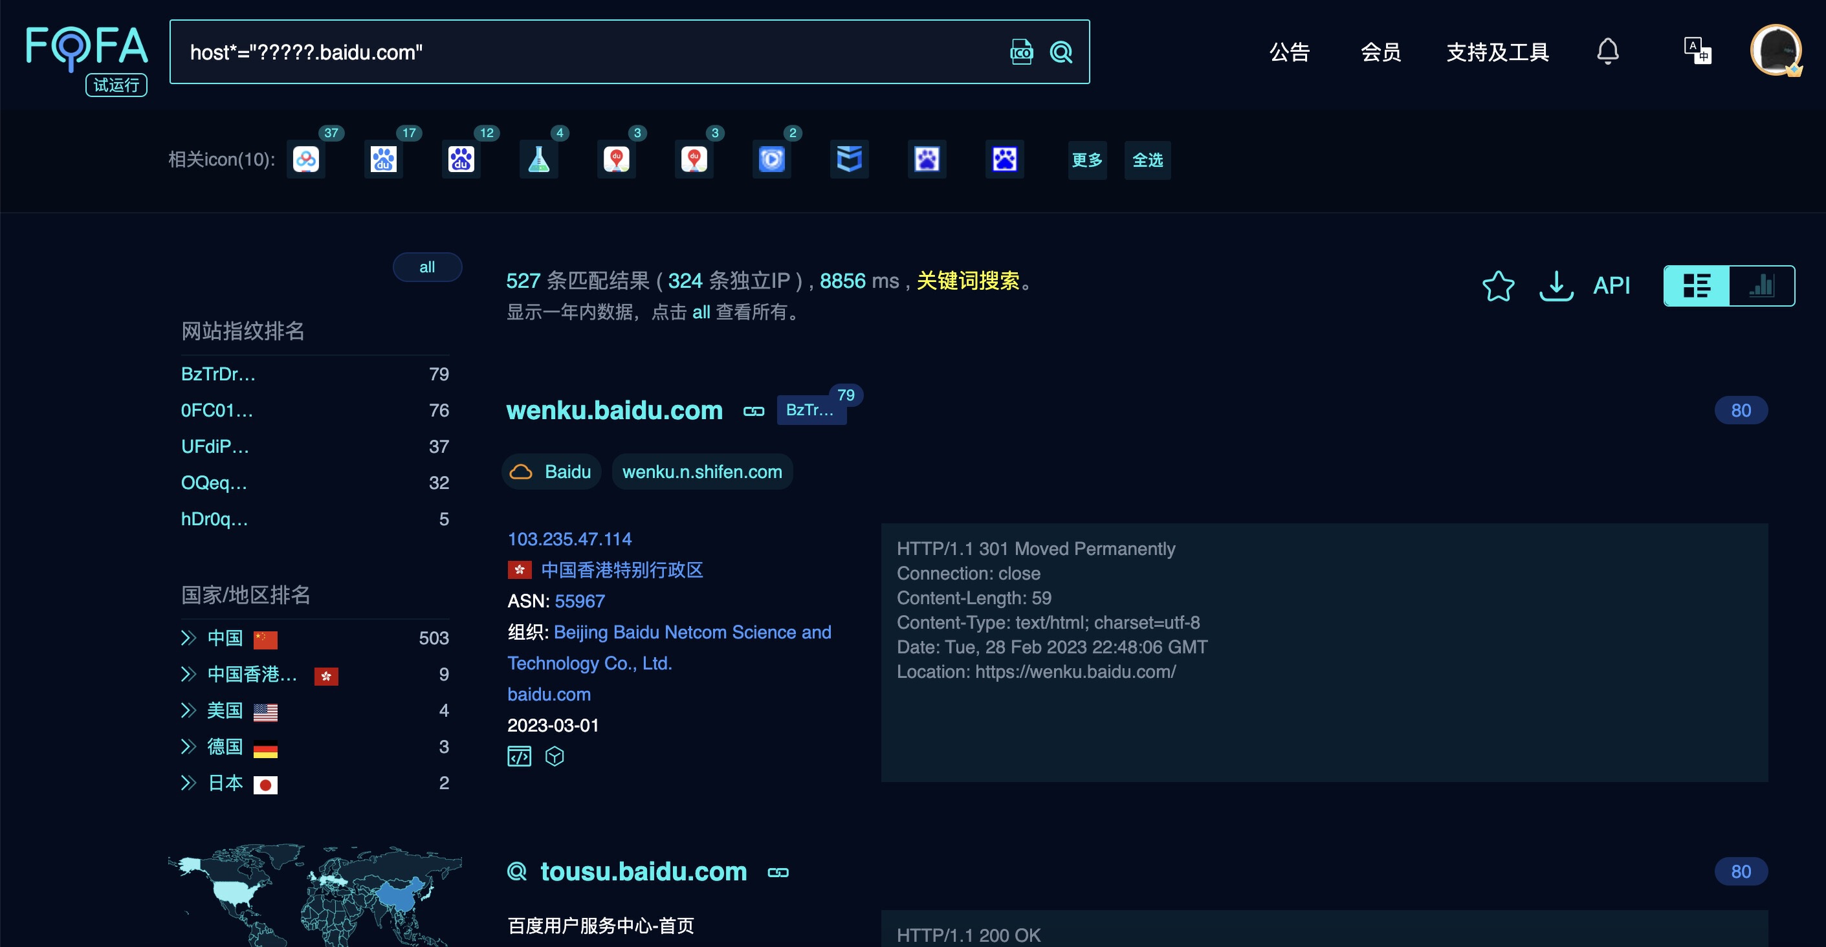Expand 日本 country entry

click(188, 783)
